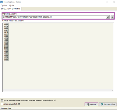
Task: Select the SPED / Livro Eletrônico tab
Action: [x=11, y=9]
